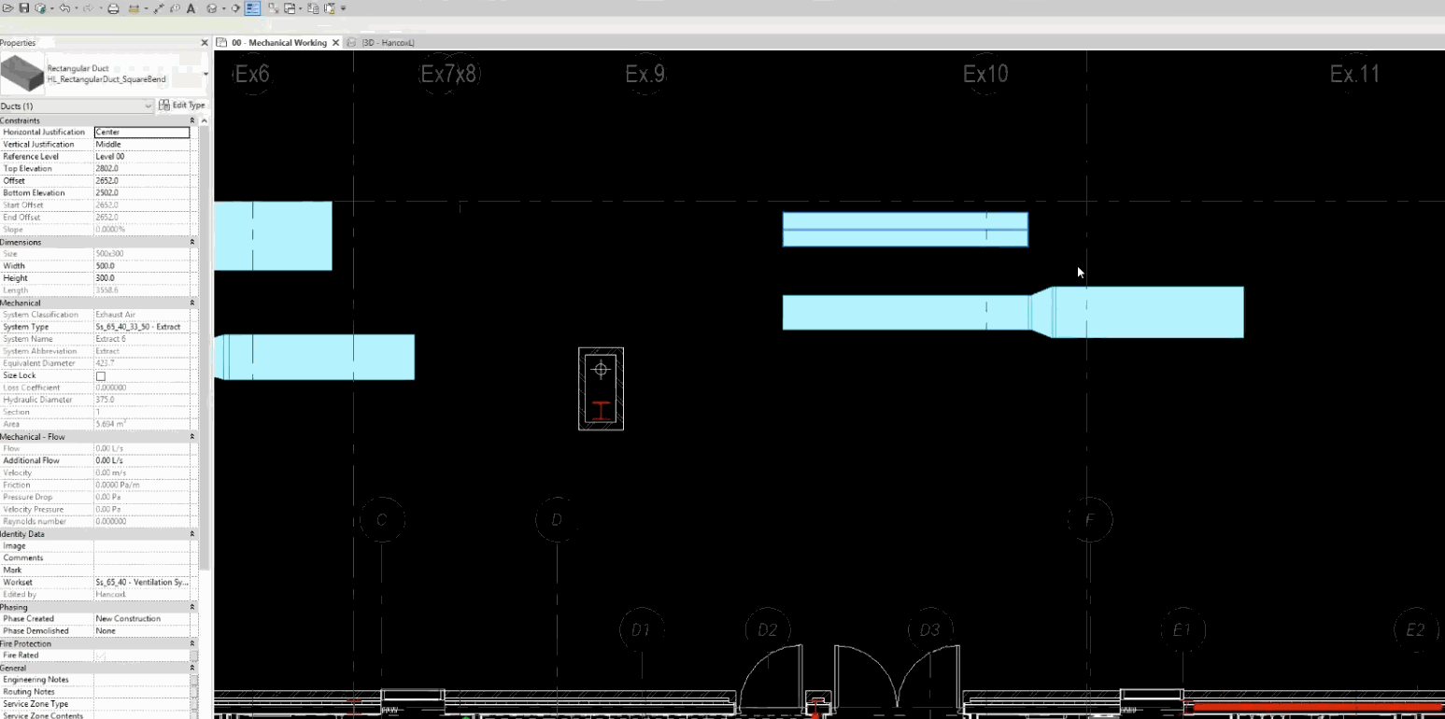
Task: Click the Comments value field
Action: coord(142,558)
